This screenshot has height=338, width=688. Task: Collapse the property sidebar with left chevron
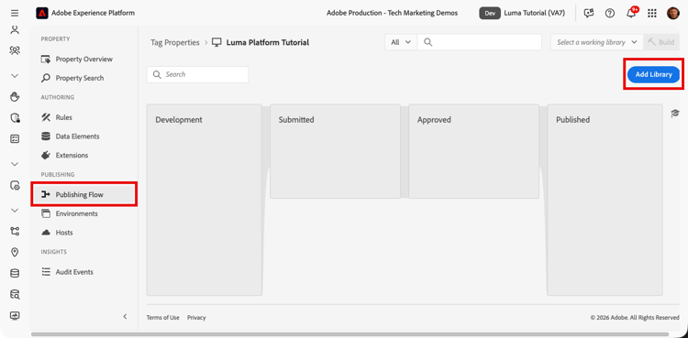(125, 316)
